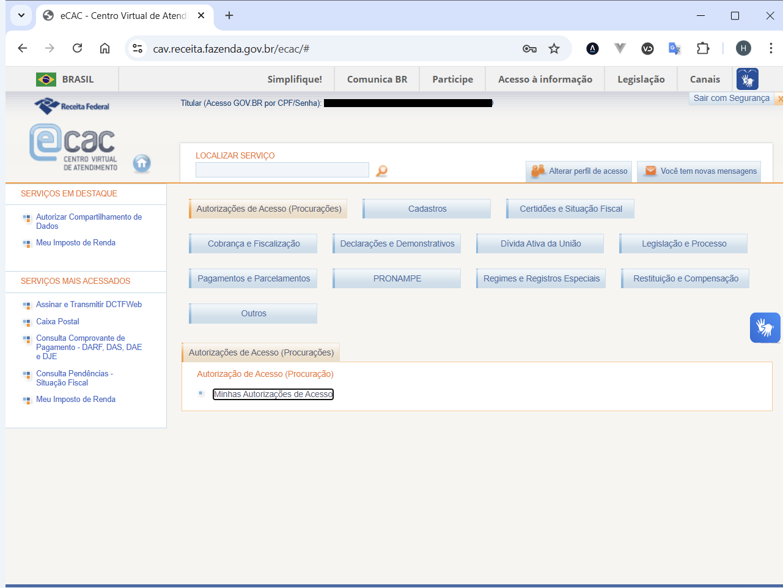Expand Certidões e Situação Fiscal category
The width and height of the screenshot is (783, 588).
[570, 209]
